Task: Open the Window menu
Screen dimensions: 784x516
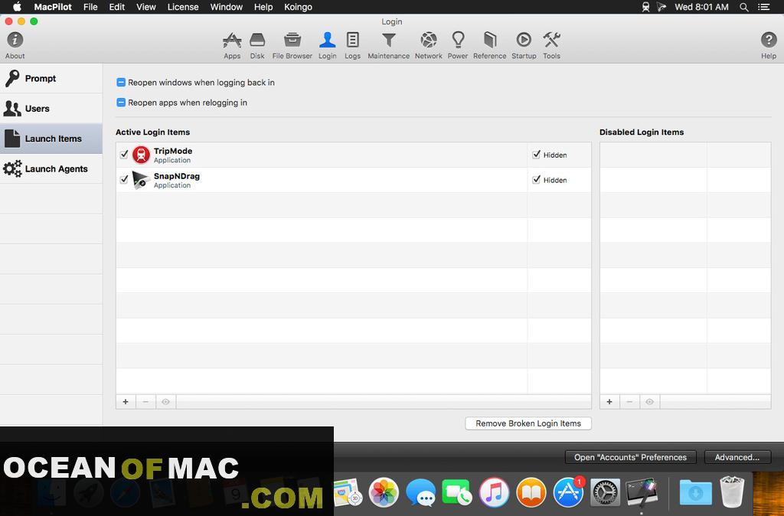Action: [227, 7]
